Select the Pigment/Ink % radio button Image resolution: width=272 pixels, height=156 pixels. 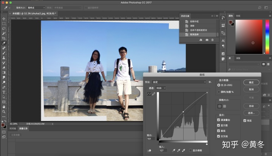(x=219, y=92)
